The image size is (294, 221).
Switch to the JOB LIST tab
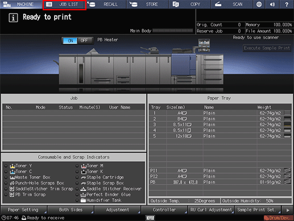[64, 5]
